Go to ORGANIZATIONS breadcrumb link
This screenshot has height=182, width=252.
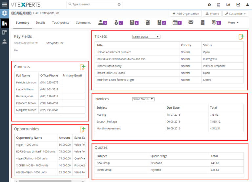21,13
